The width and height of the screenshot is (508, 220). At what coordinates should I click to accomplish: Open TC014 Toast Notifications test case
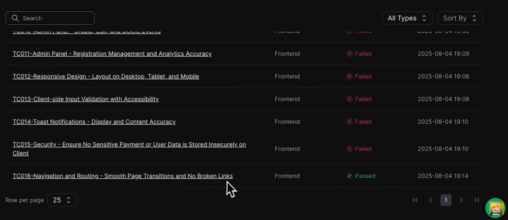tap(94, 122)
